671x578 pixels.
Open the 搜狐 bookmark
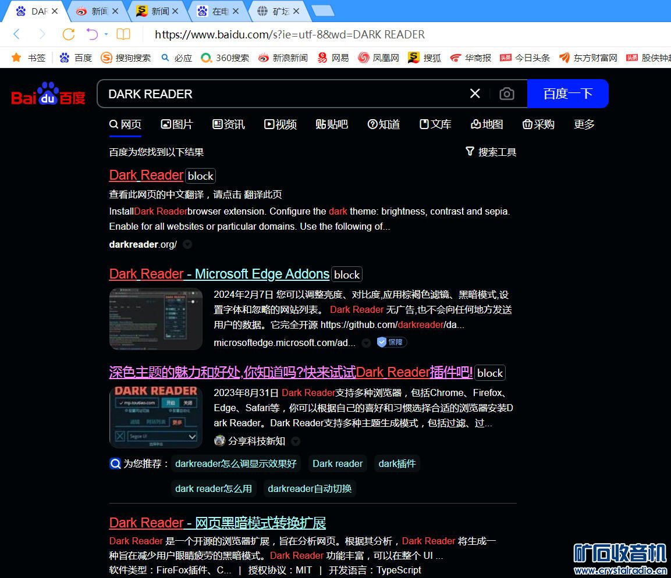[x=424, y=58]
